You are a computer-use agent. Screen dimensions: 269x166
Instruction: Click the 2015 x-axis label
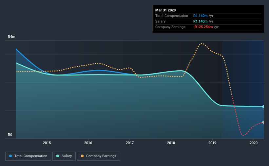(x=47, y=143)
